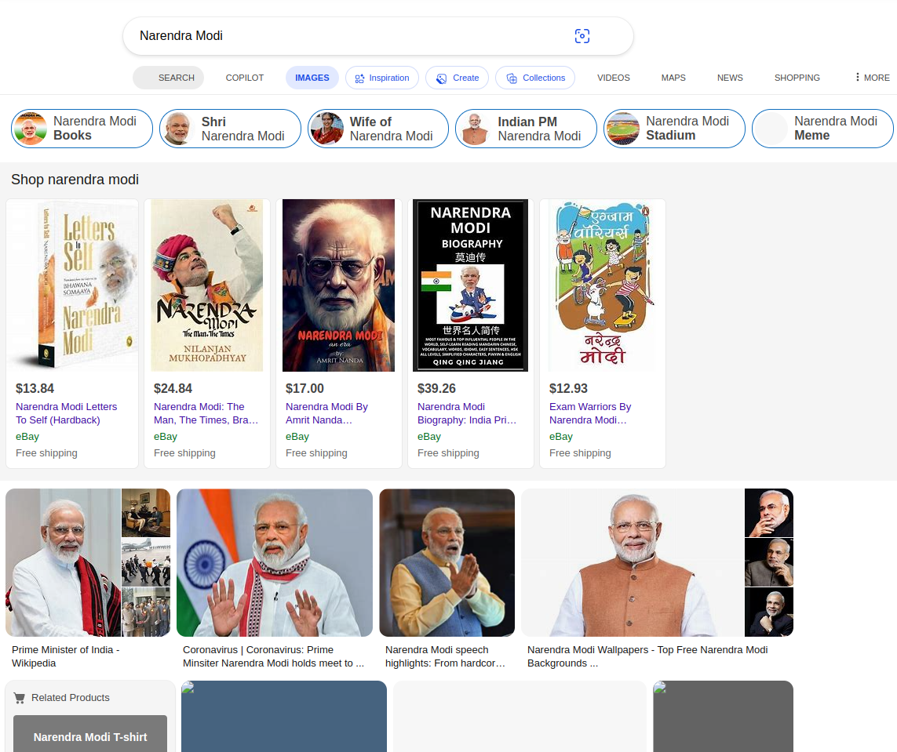Open Narendra Modi Letters To Self link
The width and height of the screenshot is (897, 752).
(x=67, y=413)
